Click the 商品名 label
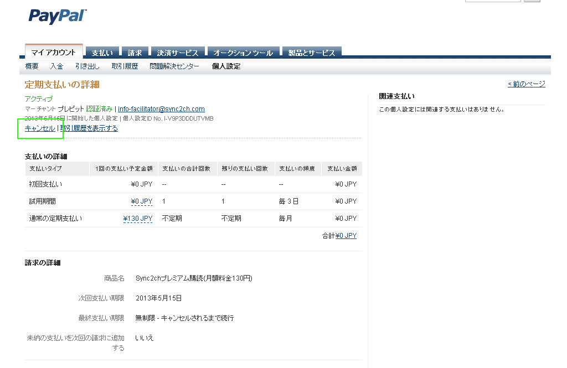 coord(114,278)
